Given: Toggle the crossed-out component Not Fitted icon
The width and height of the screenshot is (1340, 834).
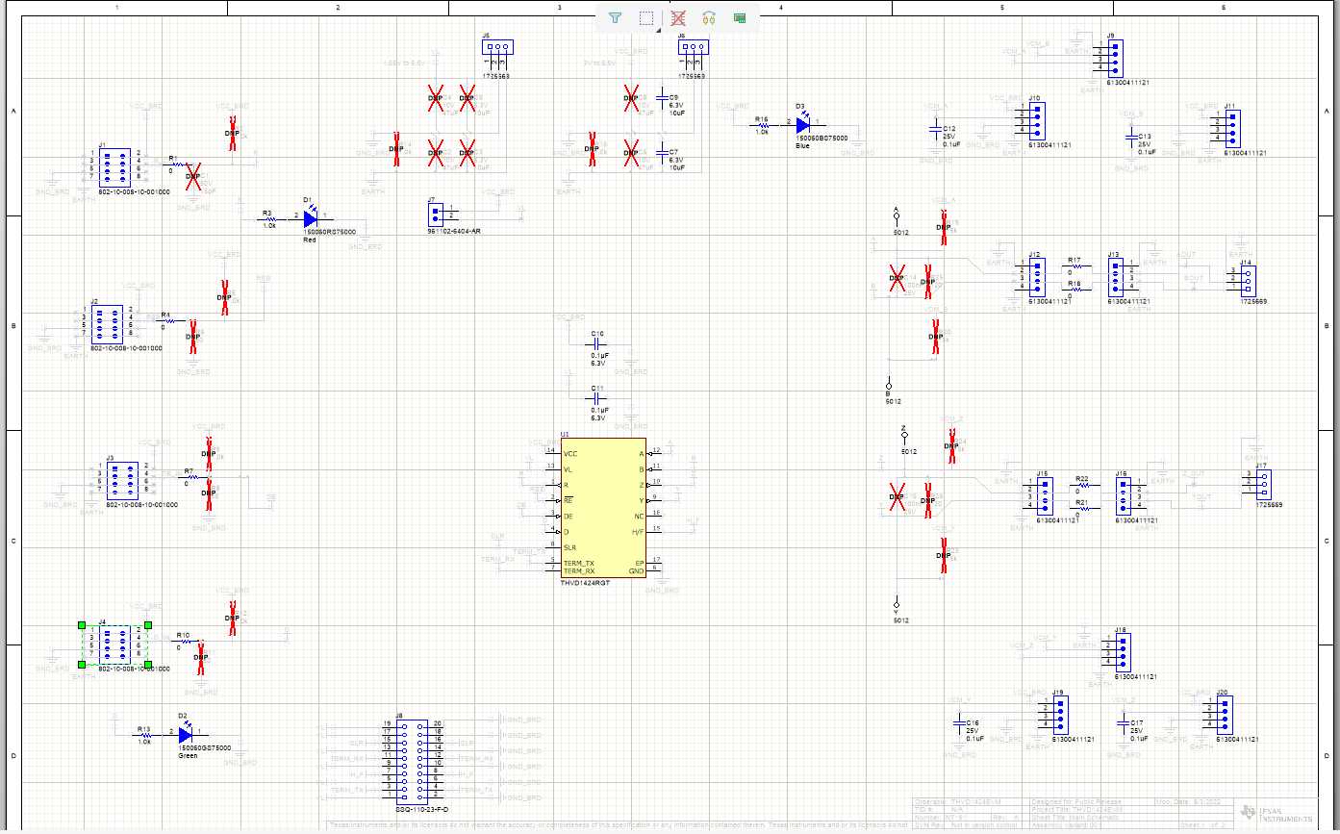Looking at the screenshot, I should pos(678,17).
